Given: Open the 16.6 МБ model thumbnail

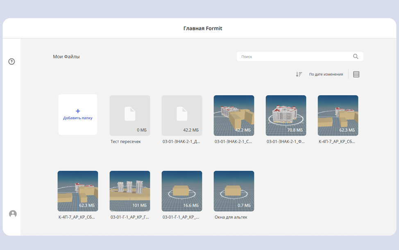Looking at the screenshot, I should pos(182,191).
